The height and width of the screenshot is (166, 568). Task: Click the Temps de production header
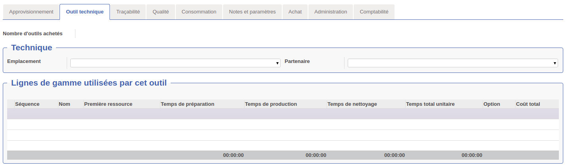pos(271,104)
